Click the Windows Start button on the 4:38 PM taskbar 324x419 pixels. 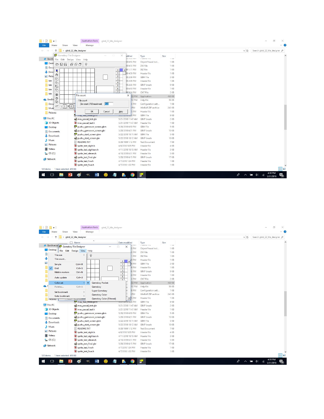pyautogui.click(x=43, y=175)
